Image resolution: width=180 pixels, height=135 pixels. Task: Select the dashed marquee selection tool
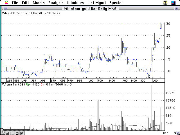click(x=12, y=133)
